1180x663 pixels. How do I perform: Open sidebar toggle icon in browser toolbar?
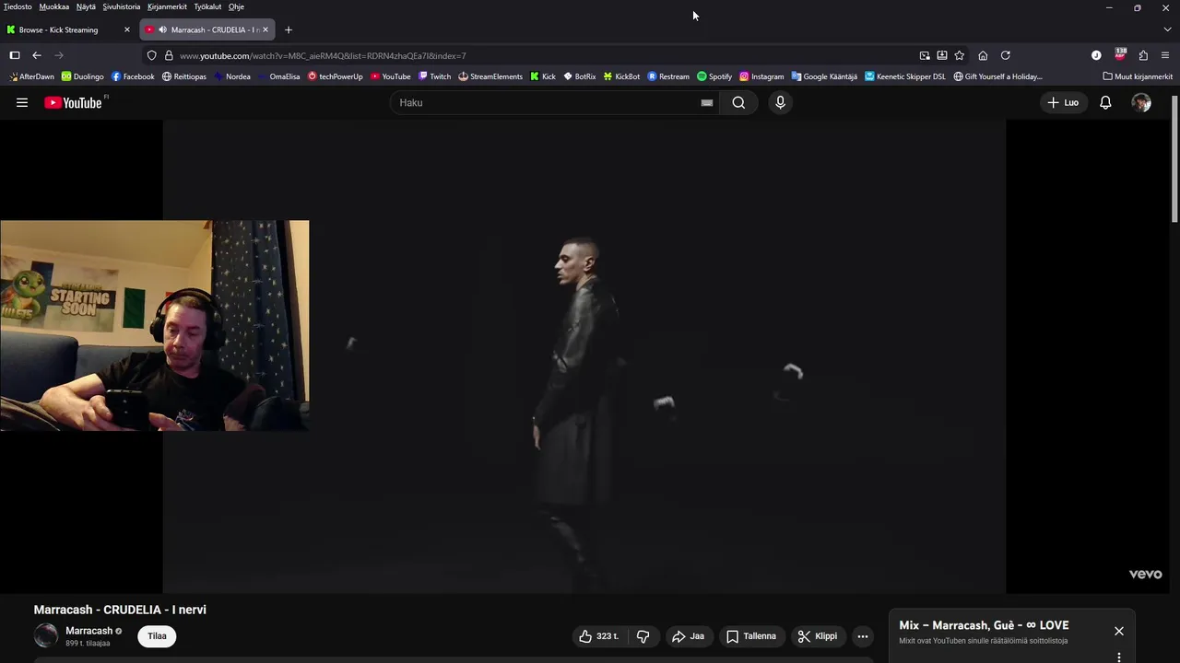coord(15,55)
